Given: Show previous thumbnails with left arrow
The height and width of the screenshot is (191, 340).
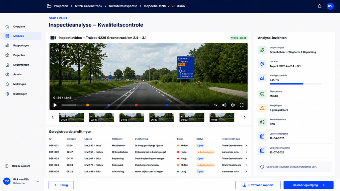Looking at the screenshot, I should [x=52, y=117].
